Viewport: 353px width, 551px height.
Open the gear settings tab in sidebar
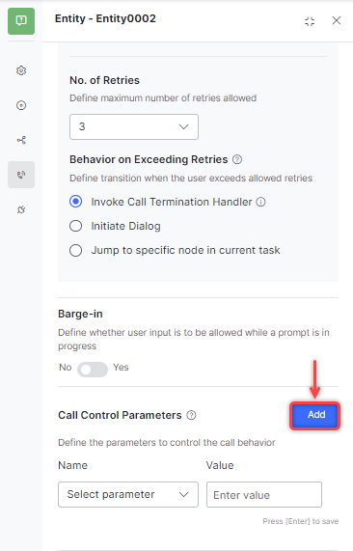(21, 70)
